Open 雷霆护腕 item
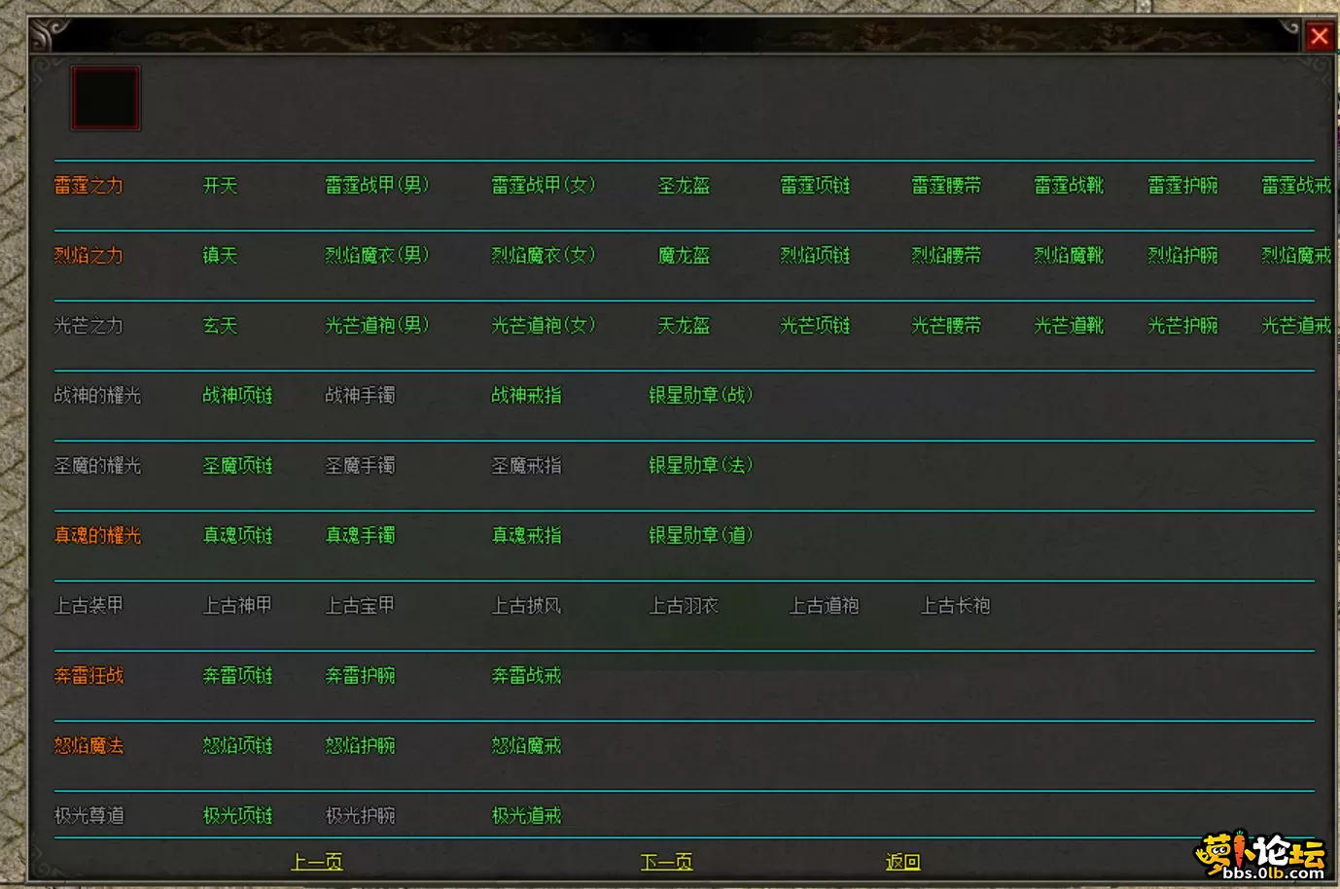 [1182, 185]
